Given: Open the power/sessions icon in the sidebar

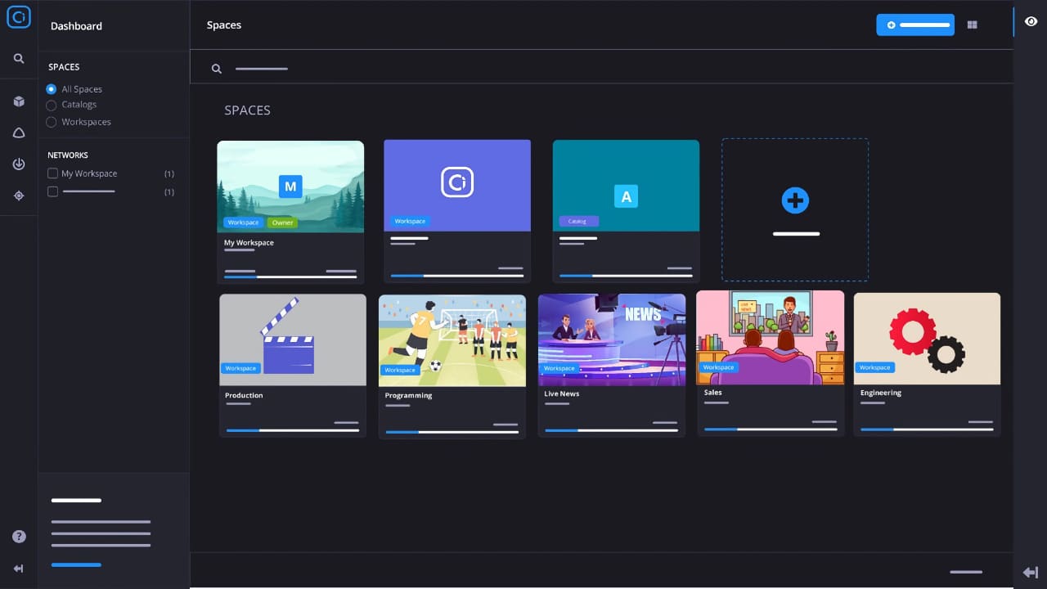Looking at the screenshot, I should point(18,164).
